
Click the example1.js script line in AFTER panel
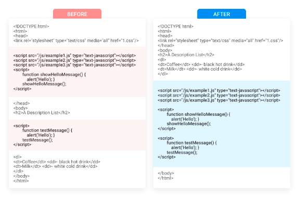pyautogui.click(x=219, y=90)
